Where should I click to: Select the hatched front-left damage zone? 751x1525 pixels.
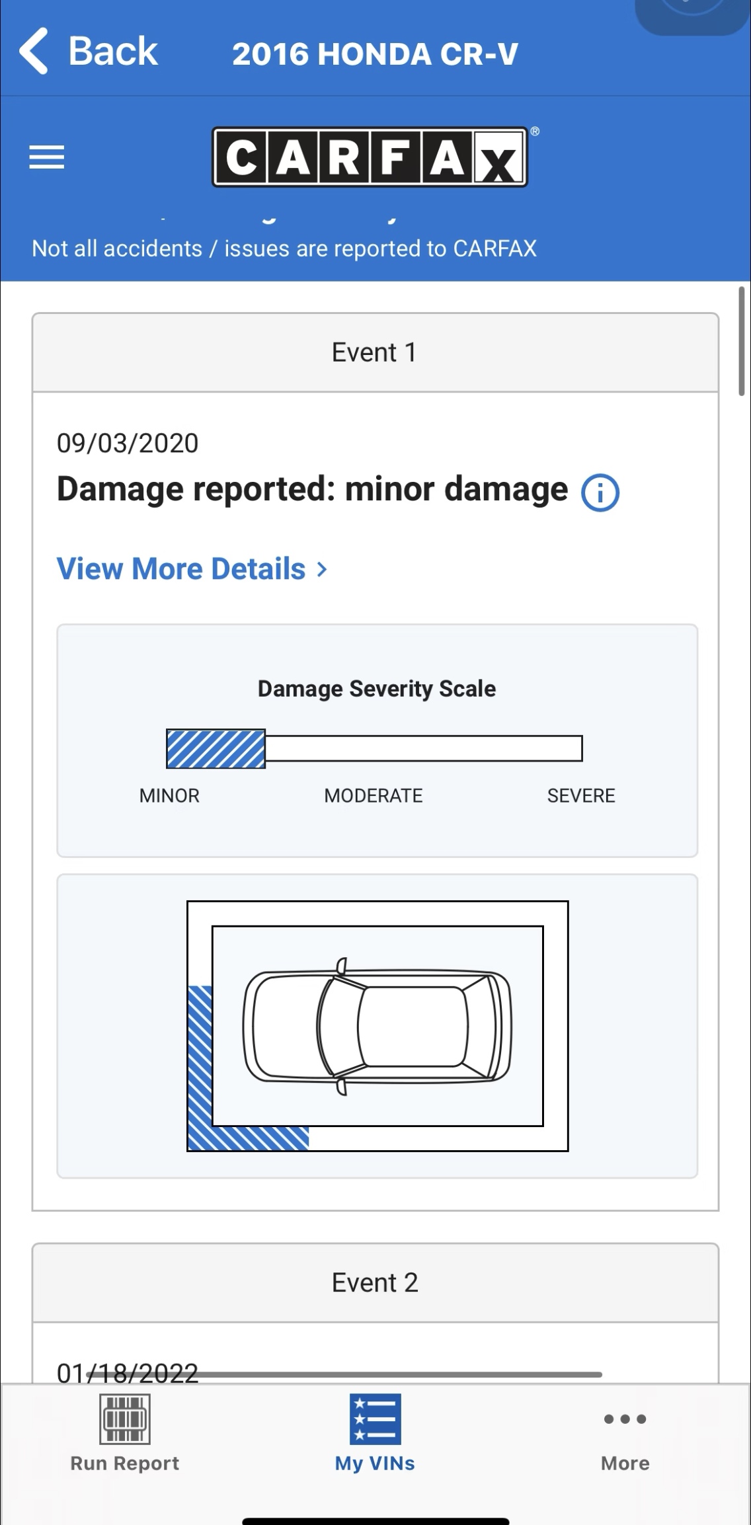pos(200,1084)
